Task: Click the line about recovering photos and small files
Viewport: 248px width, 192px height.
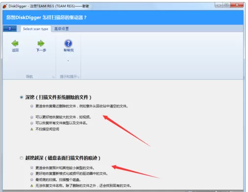Action: coord(65,168)
